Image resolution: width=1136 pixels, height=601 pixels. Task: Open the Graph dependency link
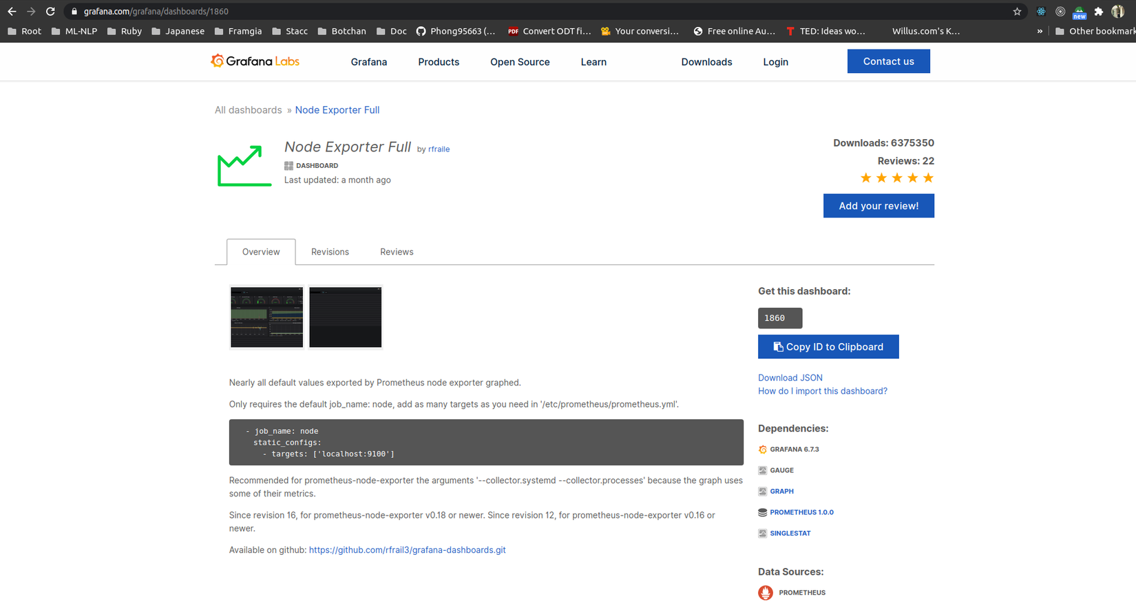[x=781, y=492]
